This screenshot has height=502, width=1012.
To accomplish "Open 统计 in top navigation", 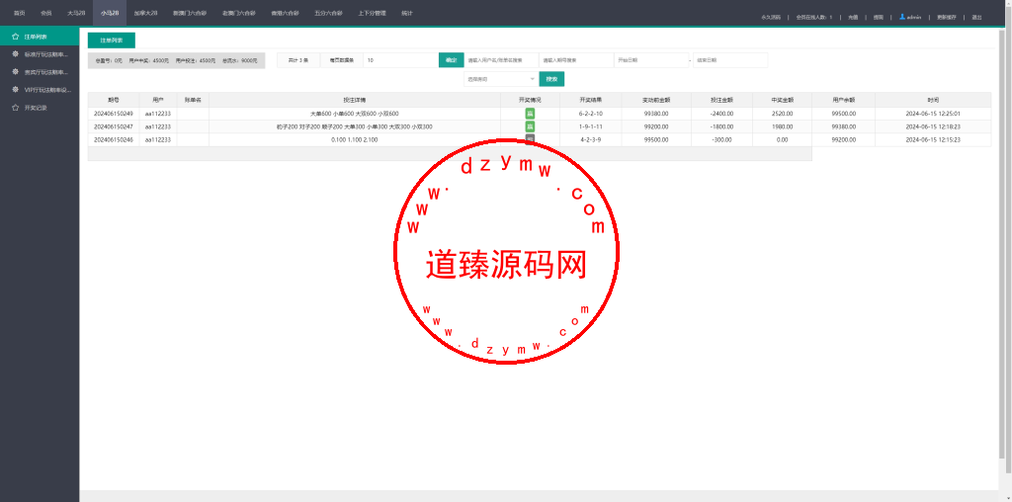I will point(406,13).
